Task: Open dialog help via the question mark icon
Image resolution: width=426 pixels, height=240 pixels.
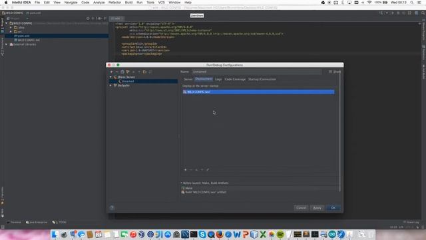Action: pyautogui.click(x=112, y=208)
